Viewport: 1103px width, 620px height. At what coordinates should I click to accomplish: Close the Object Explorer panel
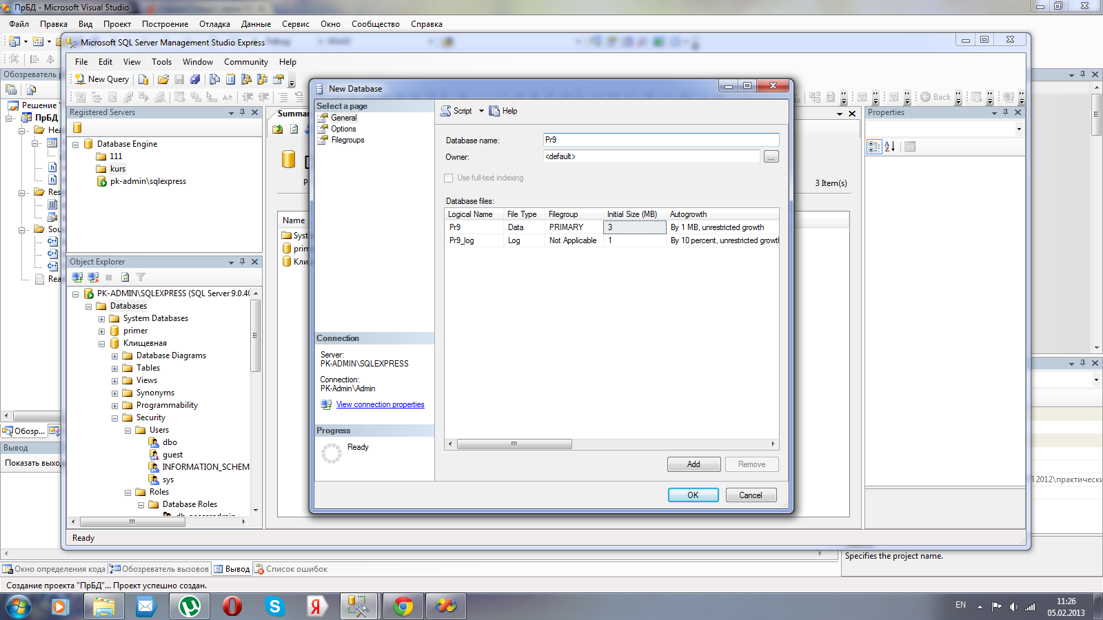(x=255, y=262)
